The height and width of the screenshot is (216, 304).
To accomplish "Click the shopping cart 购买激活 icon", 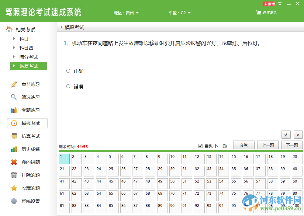I will (258, 12).
